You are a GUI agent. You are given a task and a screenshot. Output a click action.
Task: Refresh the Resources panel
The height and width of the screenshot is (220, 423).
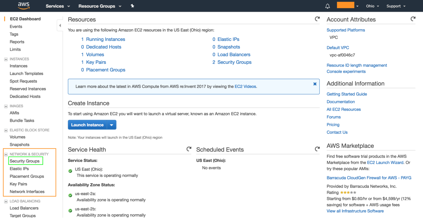317,19
